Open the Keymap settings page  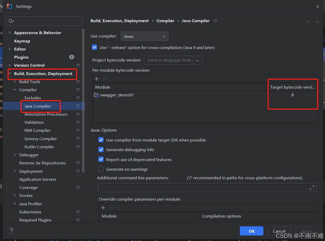(x=22, y=41)
